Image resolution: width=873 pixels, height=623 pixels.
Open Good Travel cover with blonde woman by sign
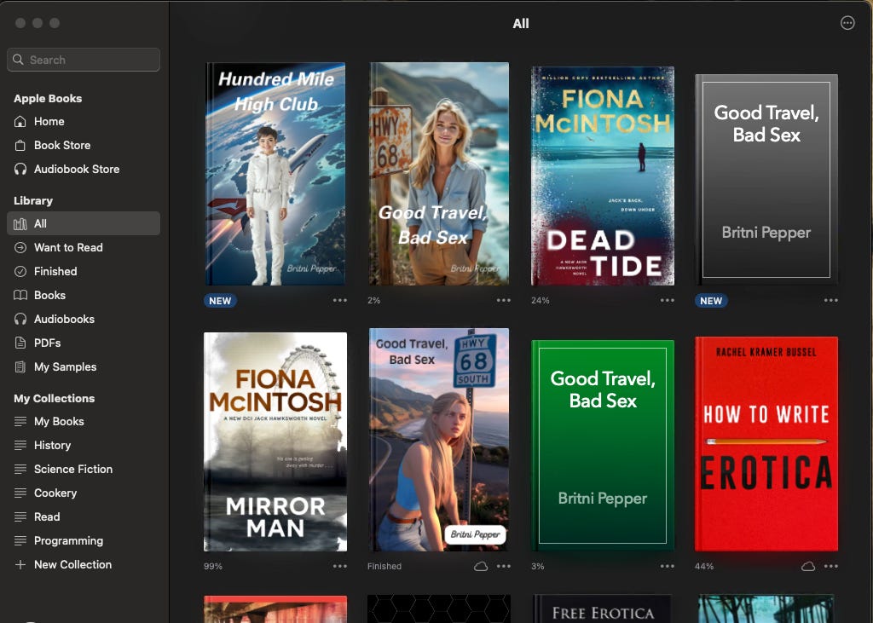[439, 174]
